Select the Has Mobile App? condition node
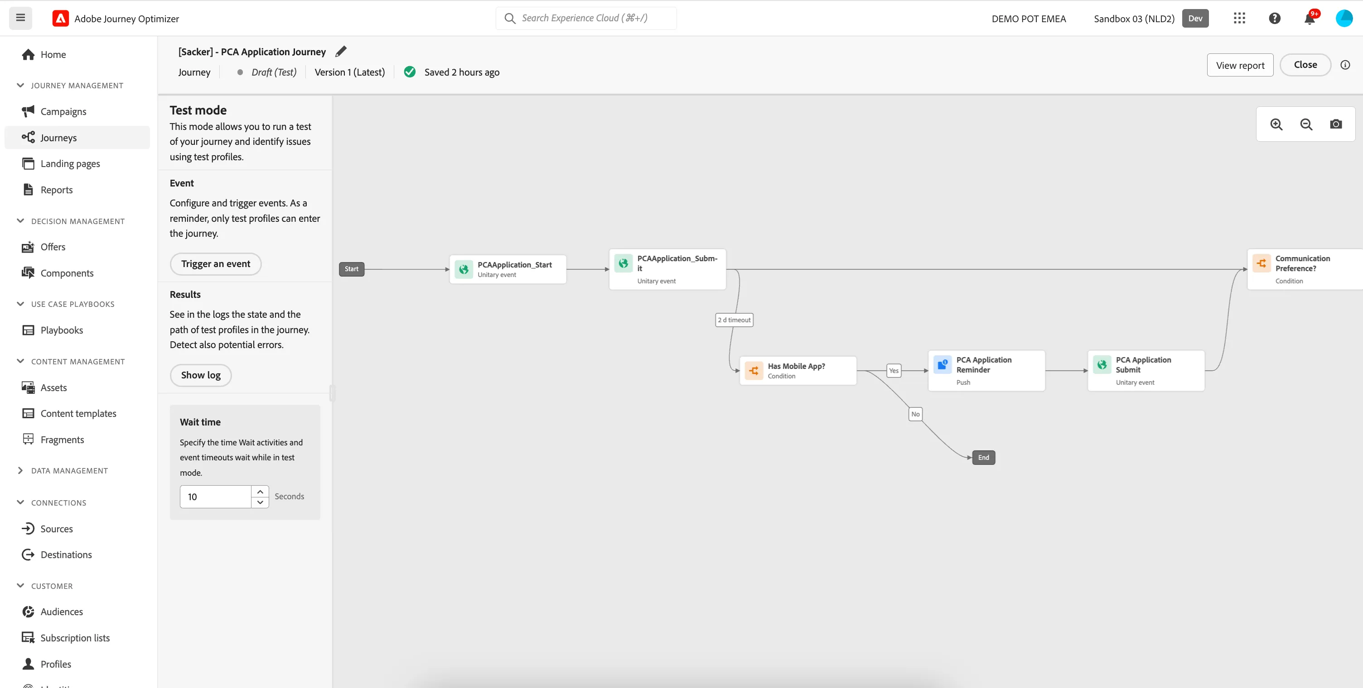Image resolution: width=1363 pixels, height=688 pixels. click(798, 370)
